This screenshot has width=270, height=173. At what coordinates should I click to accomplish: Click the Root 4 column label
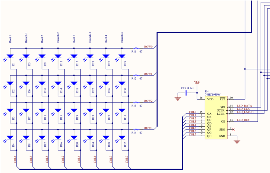pyautogui.click(x=106, y=39)
